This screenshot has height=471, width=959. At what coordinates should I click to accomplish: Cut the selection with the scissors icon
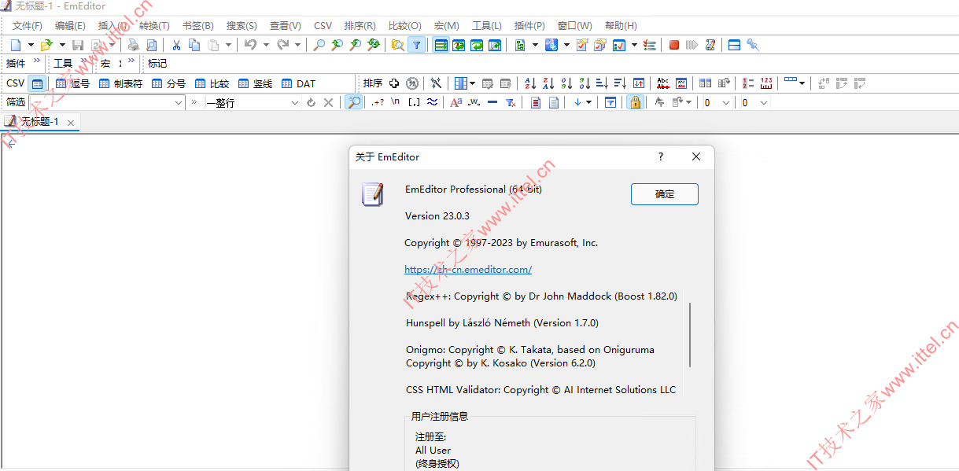click(x=176, y=45)
